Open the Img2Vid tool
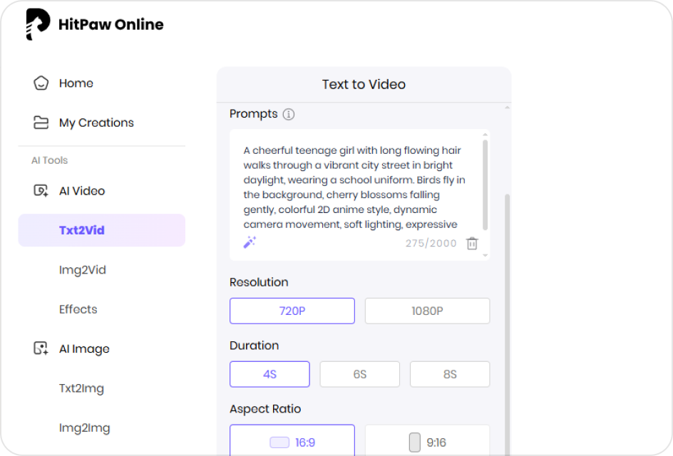Screen dimensions: 673x456 (x=83, y=270)
